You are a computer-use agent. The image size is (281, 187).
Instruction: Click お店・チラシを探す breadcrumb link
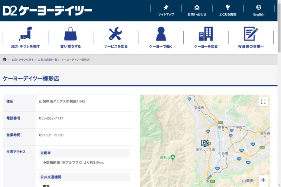pos(22,60)
